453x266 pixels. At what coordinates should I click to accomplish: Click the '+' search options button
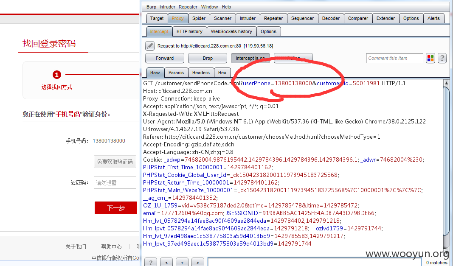pos(182,262)
